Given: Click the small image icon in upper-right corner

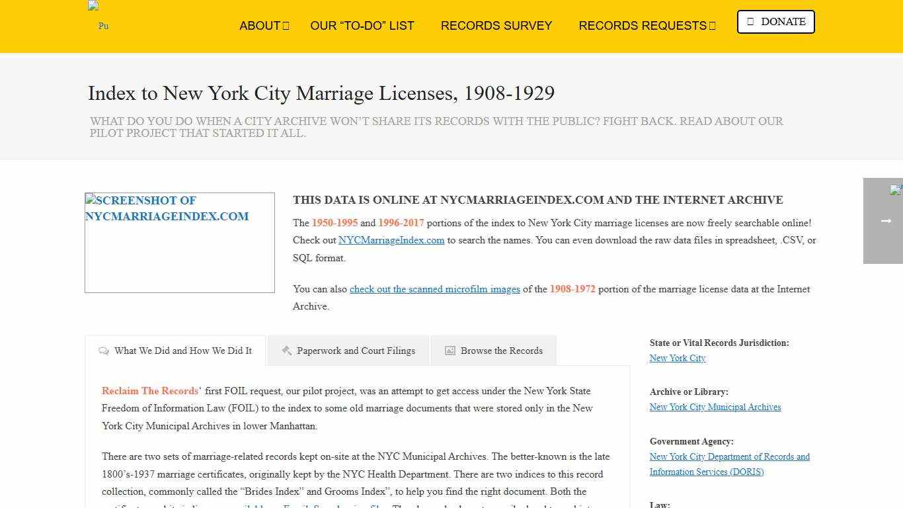Looking at the screenshot, I should pos(896,190).
